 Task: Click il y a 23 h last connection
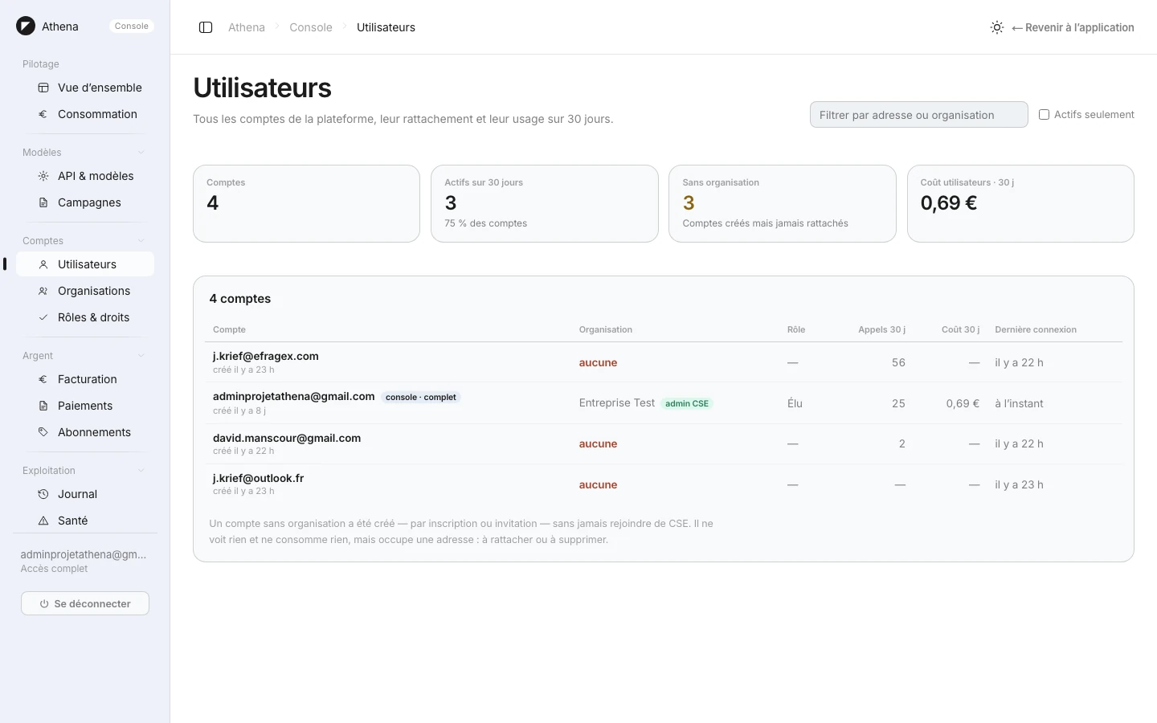coord(1019,484)
